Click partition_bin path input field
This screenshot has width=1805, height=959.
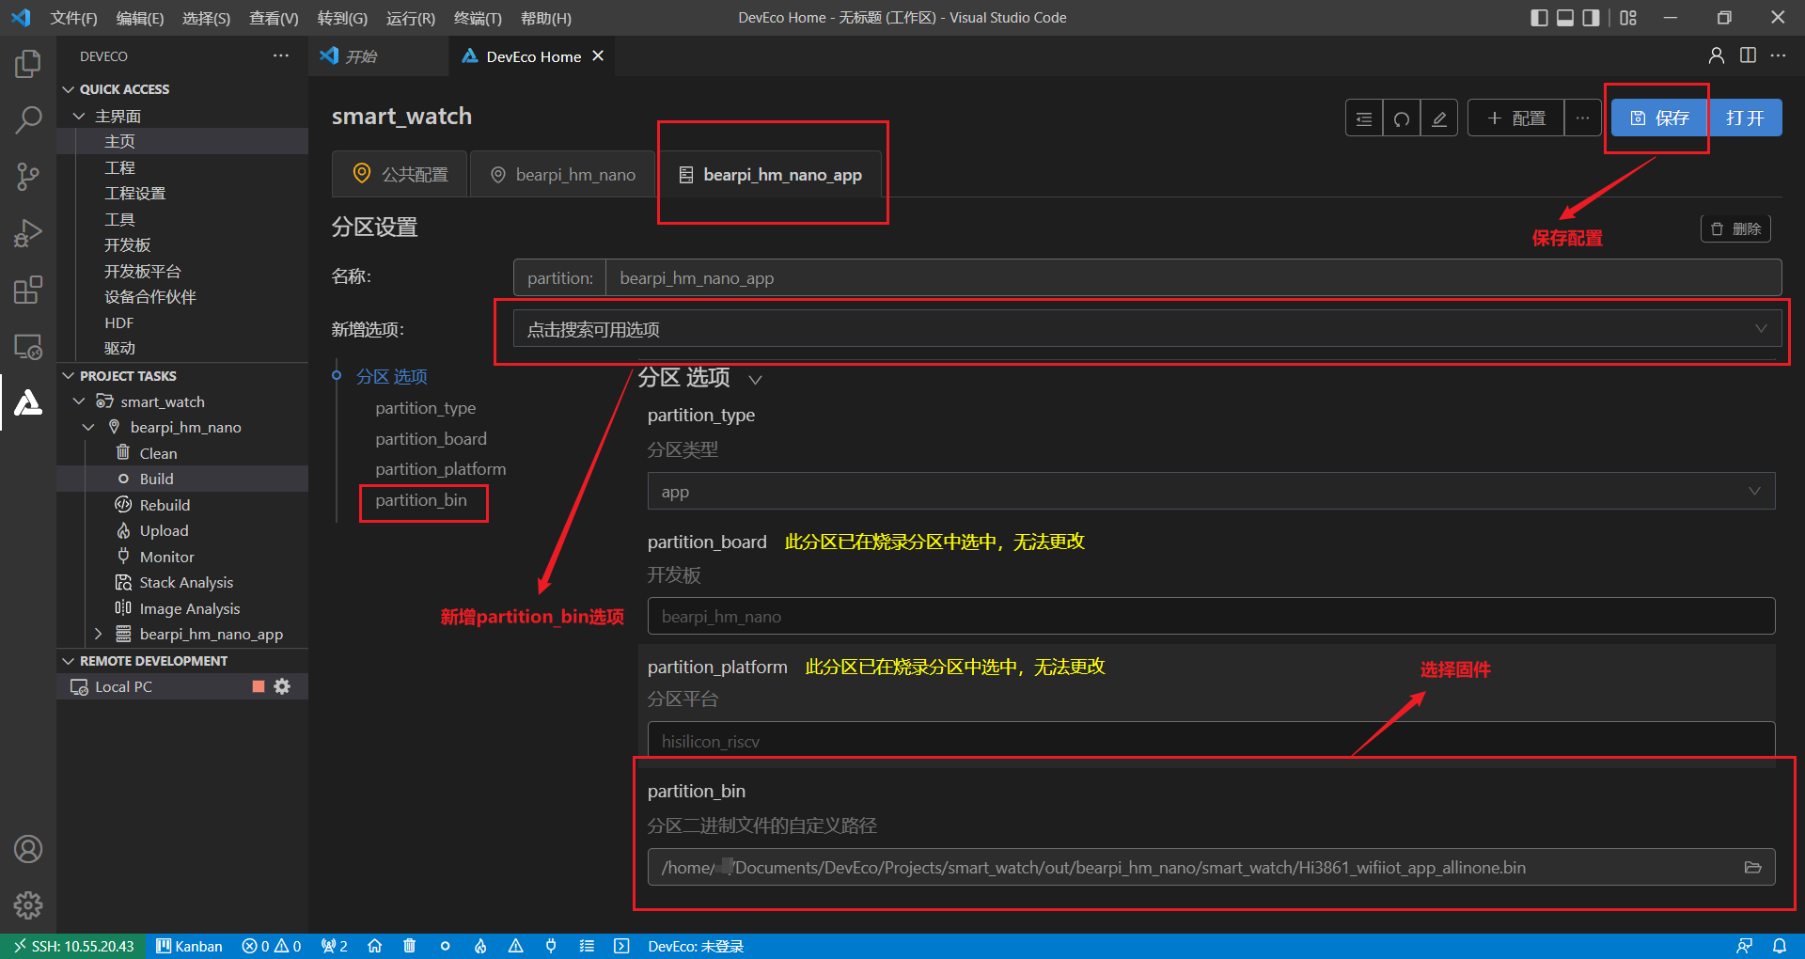tap(1211, 867)
